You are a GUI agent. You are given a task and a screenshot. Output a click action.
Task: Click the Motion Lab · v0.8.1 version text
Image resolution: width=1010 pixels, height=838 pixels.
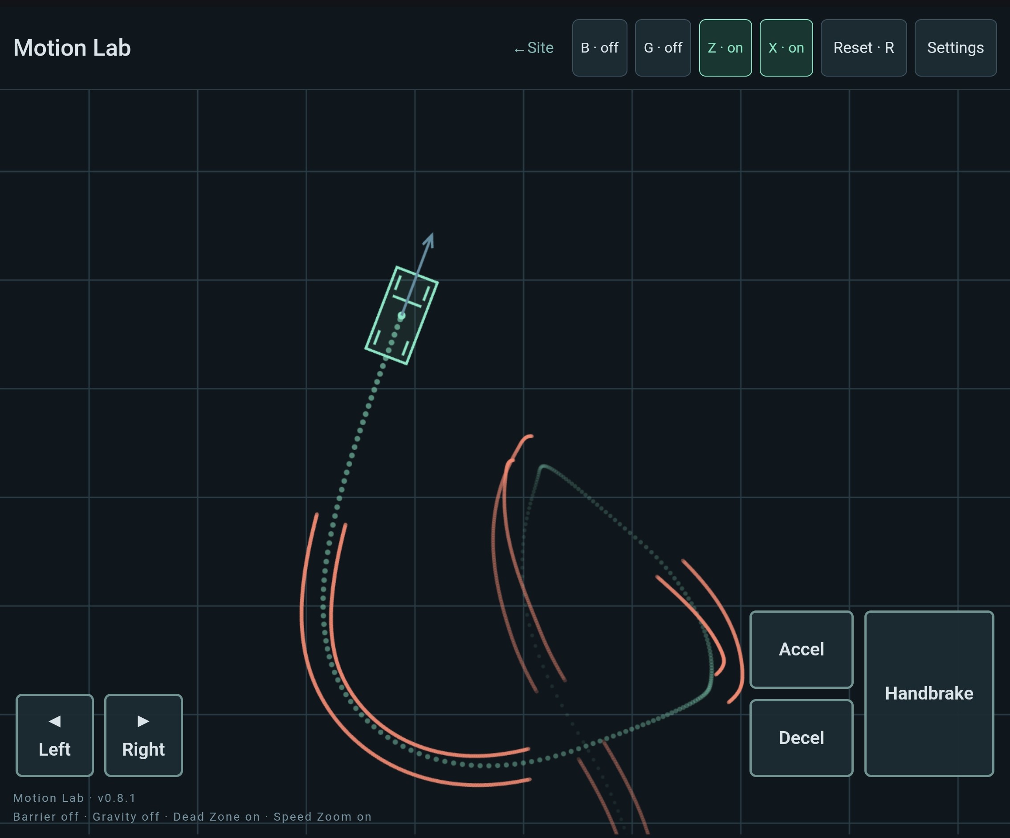[74, 798]
